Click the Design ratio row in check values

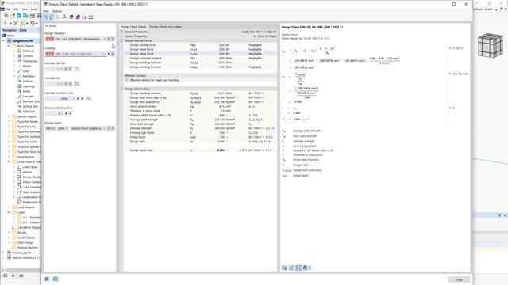pyautogui.click(x=200, y=142)
